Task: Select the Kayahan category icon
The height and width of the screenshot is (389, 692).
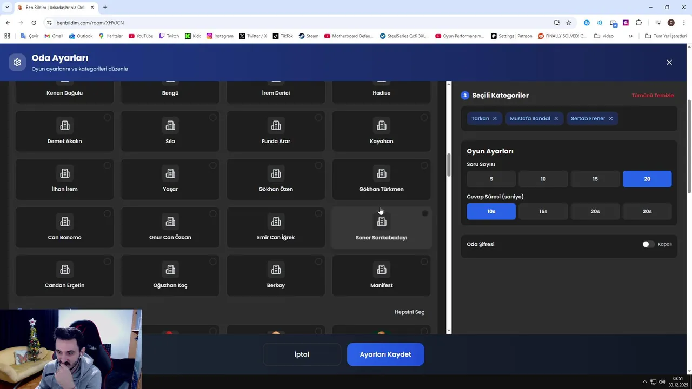Action: click(382, 125)
